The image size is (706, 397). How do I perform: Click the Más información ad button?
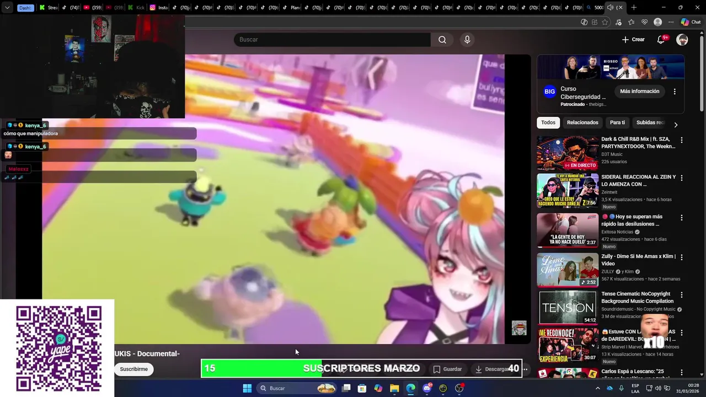(x=639, y=92)
